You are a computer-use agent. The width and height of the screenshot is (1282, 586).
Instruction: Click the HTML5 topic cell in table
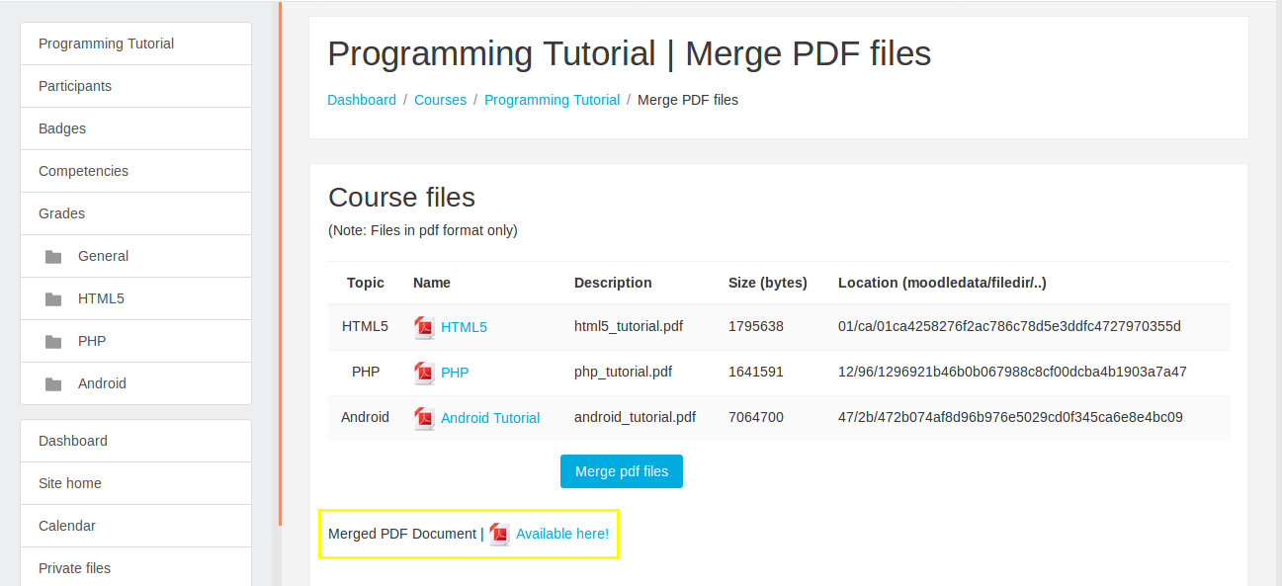coord(366,326)
